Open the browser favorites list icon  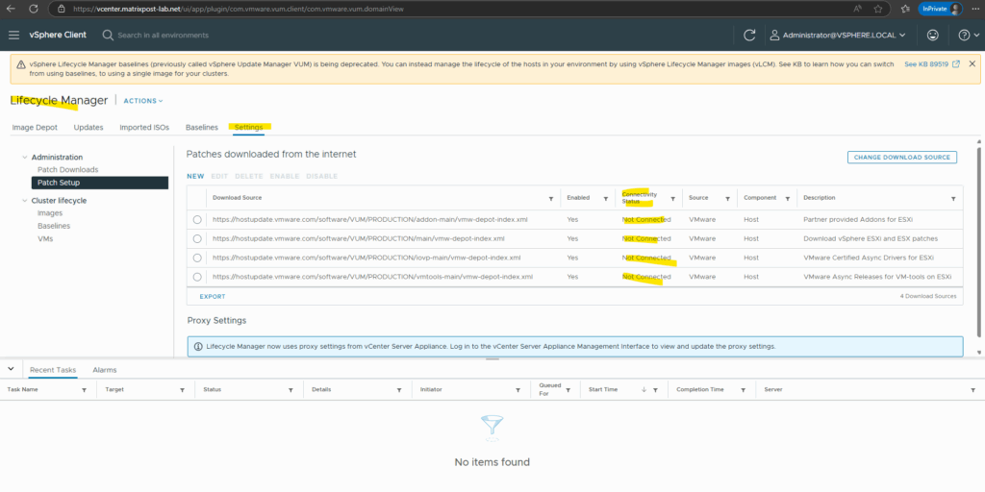coord(905,9)
